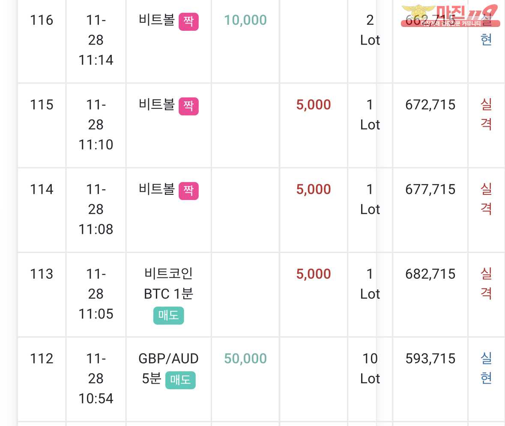The width and height of the screenshot is (505, 426).
Task: Click the balance 672,715
Action: (x=430, y=104)
